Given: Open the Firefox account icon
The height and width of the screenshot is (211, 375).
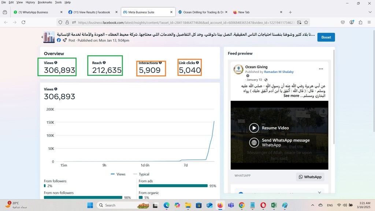Looking at the screenshot, I should (x=352, y=22).
